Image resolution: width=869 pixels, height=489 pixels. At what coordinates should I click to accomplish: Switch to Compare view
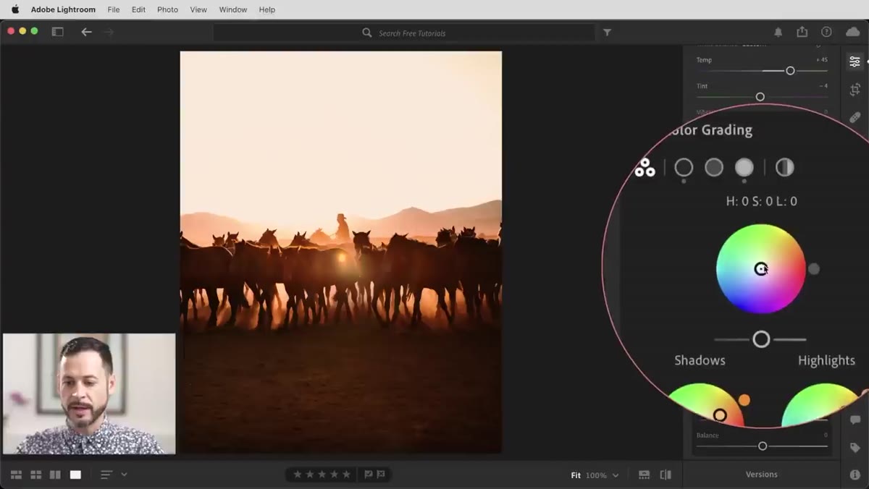pyautogui.click(x=55, y=475)
